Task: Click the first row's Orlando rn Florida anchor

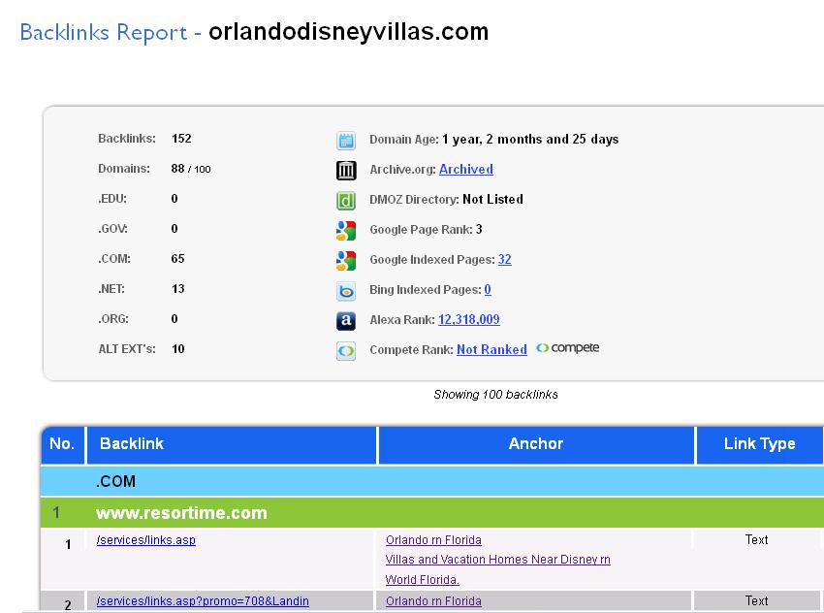Action: click(x=433, y=540)
